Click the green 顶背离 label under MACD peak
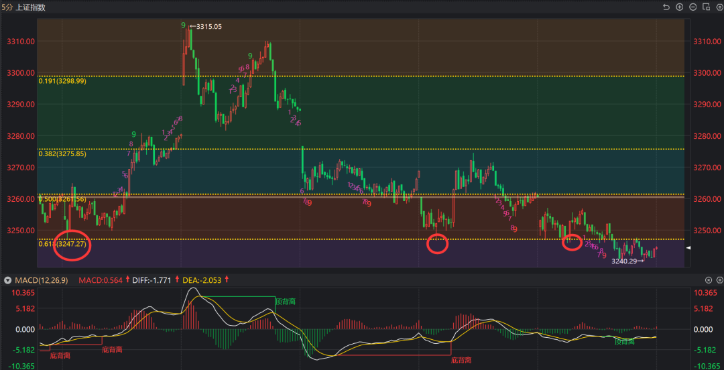The image size is (724, 370). (286, 302)
